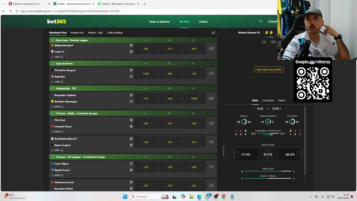
Task: Open a new browser tab
Action: point(144,4)
